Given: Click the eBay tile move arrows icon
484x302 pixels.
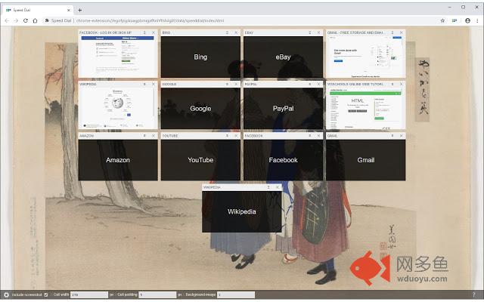Looking at the screenshot, I should tap(310, 32).
